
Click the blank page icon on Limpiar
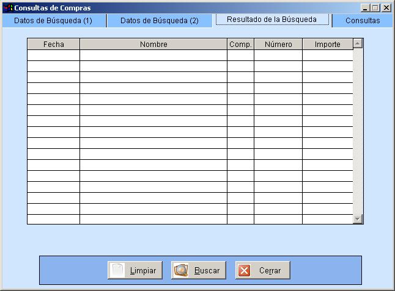coord(117,270)
